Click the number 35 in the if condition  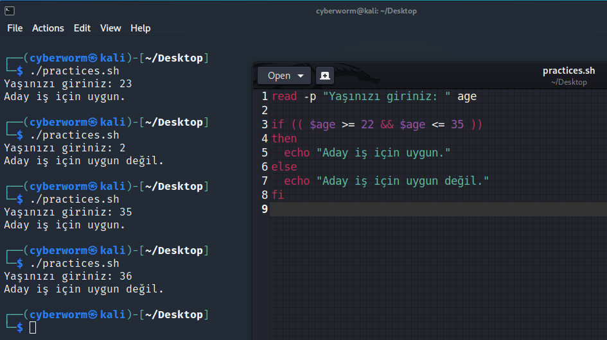point(457,124)
